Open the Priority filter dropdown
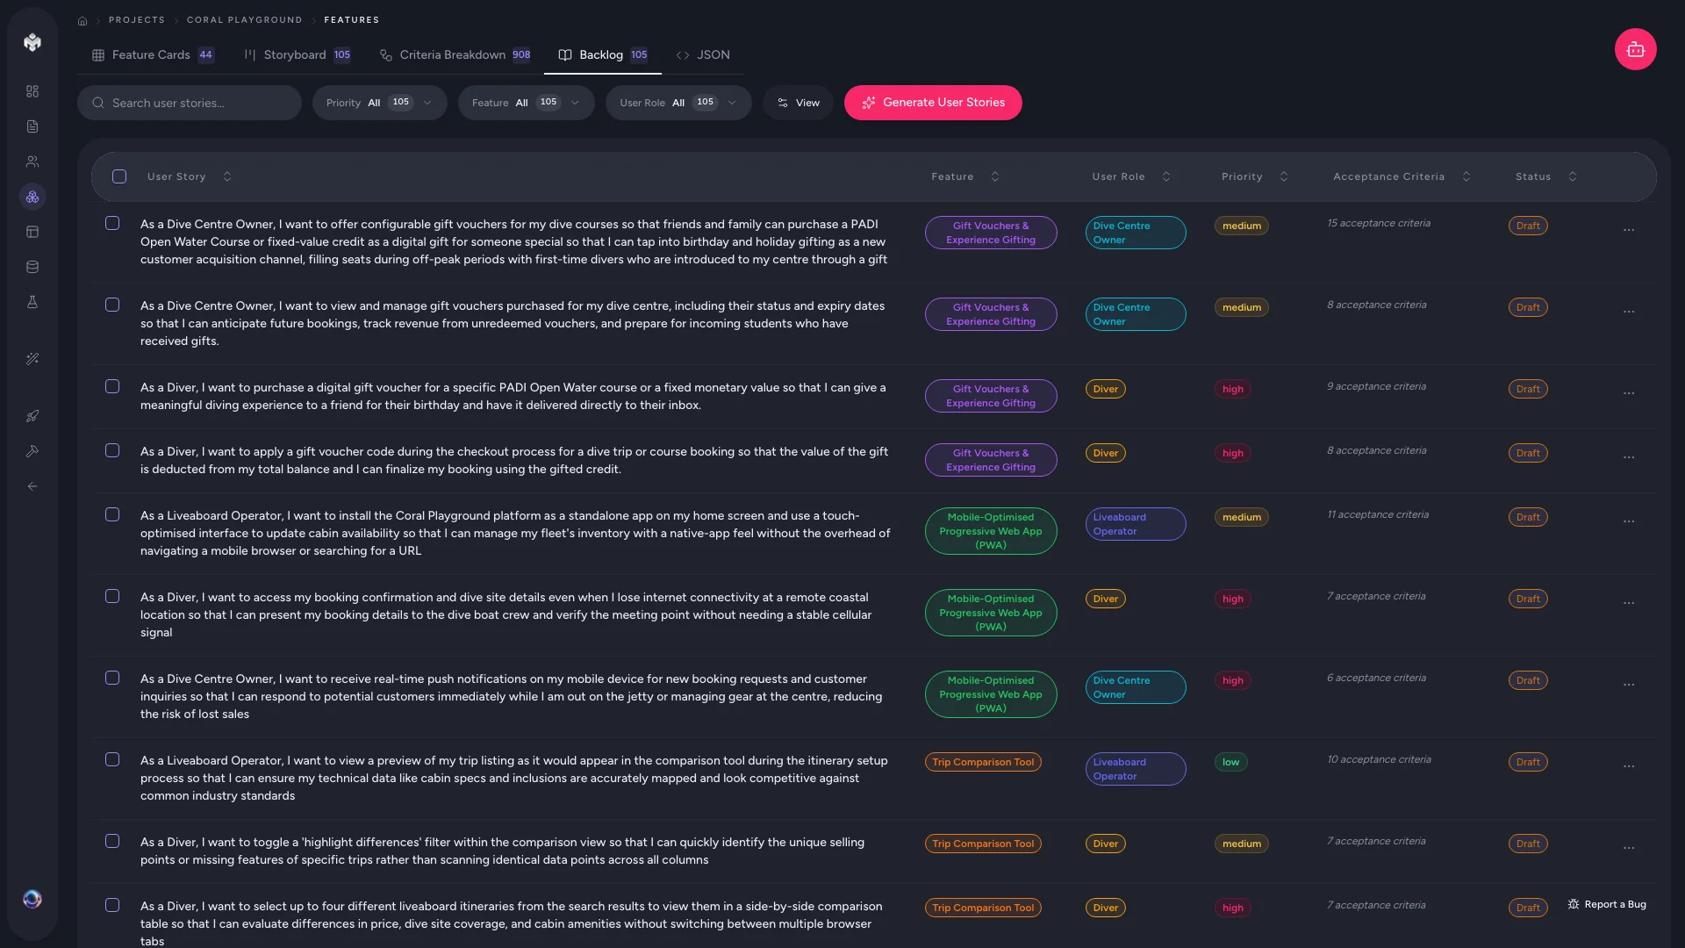The width and height of the screenshot is (1685, 948). coord(379,103)
